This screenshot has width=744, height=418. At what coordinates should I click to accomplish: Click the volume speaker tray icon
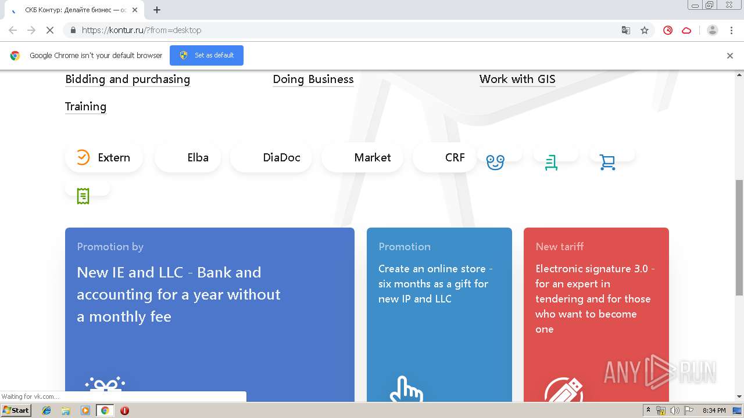tap(674, 410)
